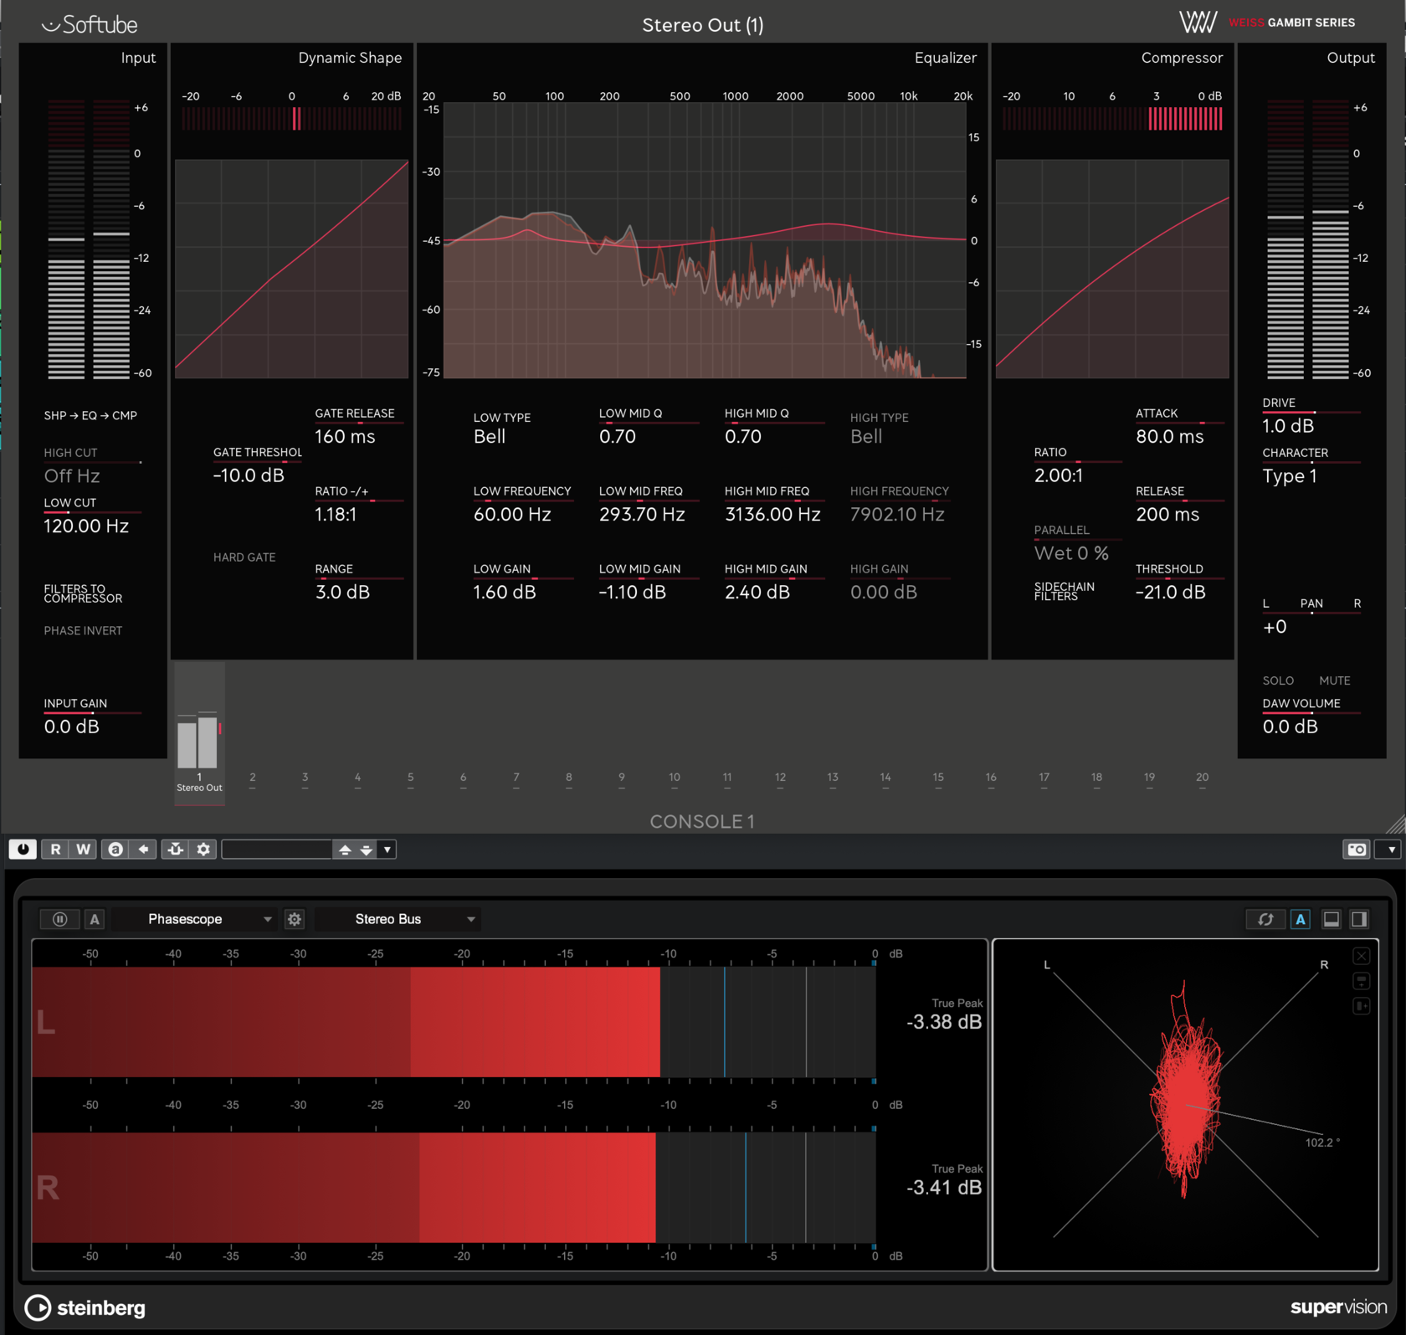Click the Low Frequency 60.00 Hz value

pos(512,515)
